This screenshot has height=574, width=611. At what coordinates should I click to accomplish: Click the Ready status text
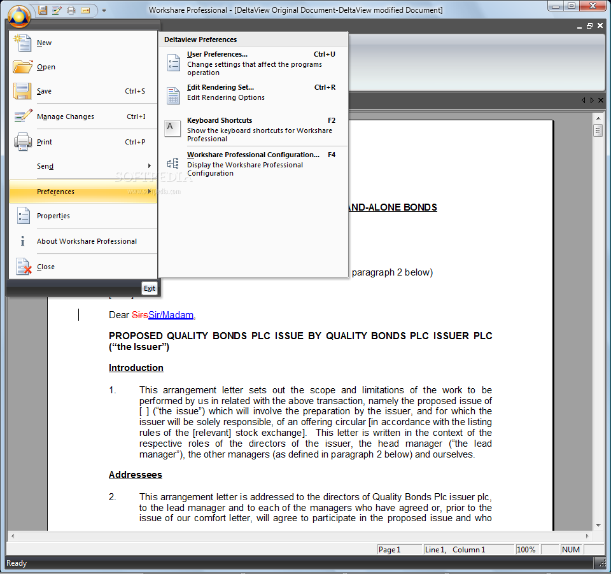click(17, 563)
